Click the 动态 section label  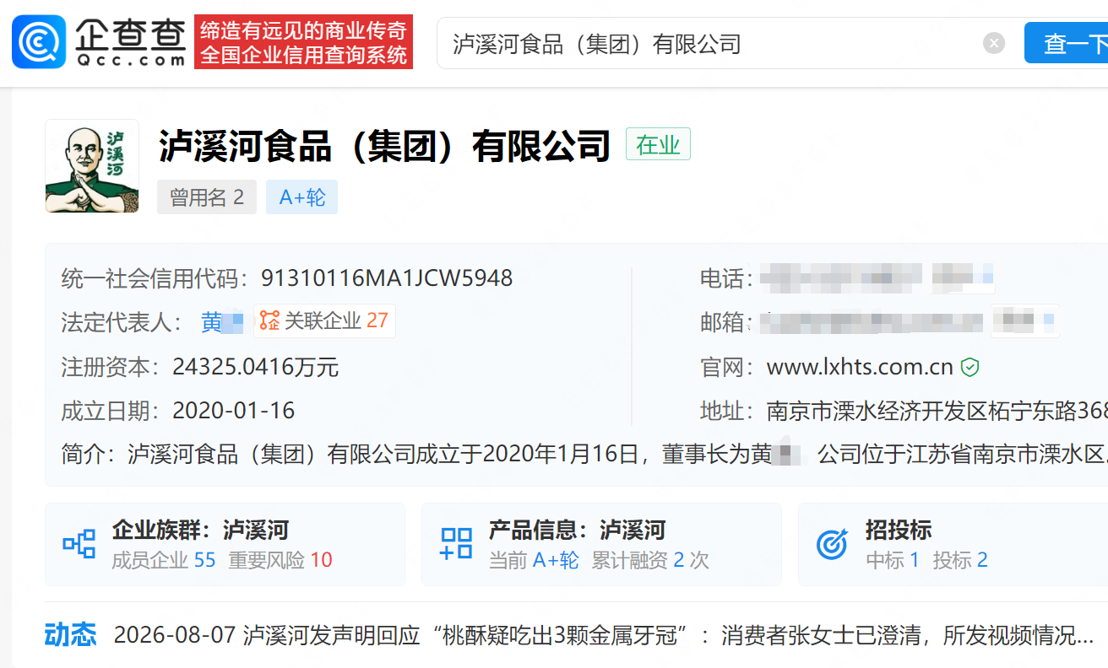71,635
